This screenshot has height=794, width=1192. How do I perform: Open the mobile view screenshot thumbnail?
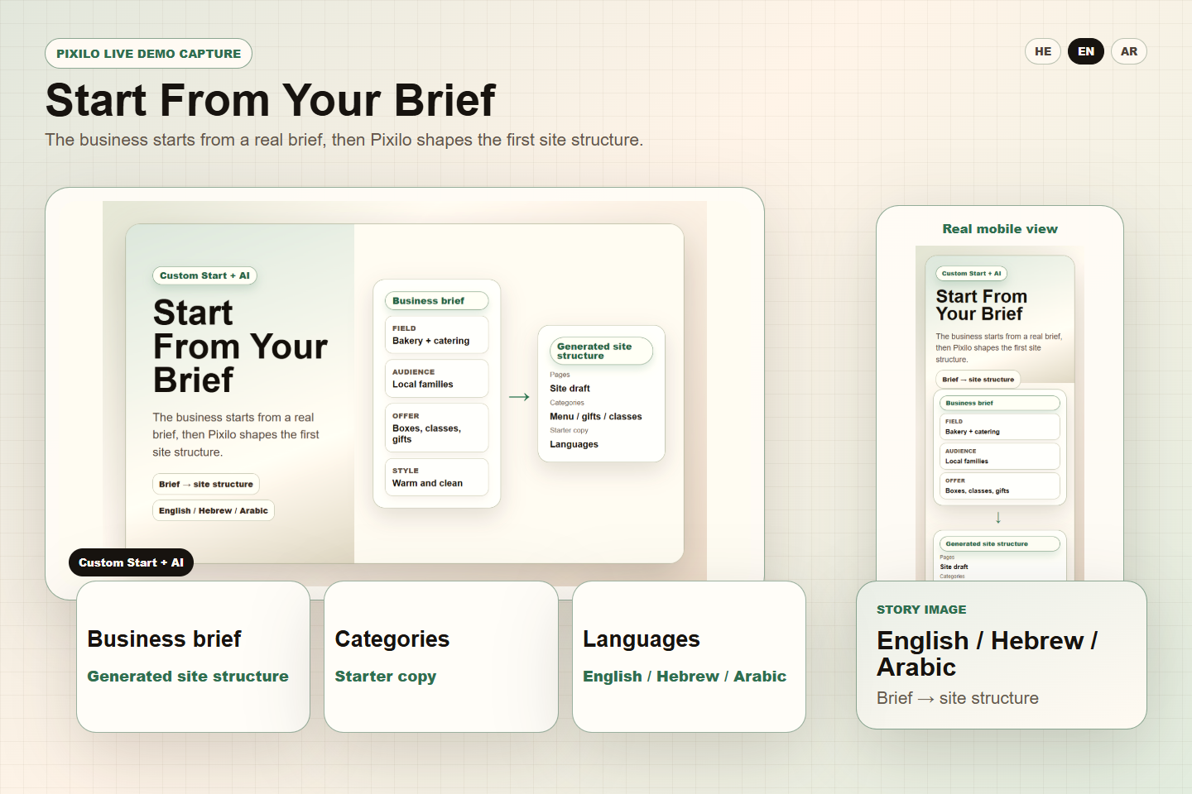coord(1000,413)
